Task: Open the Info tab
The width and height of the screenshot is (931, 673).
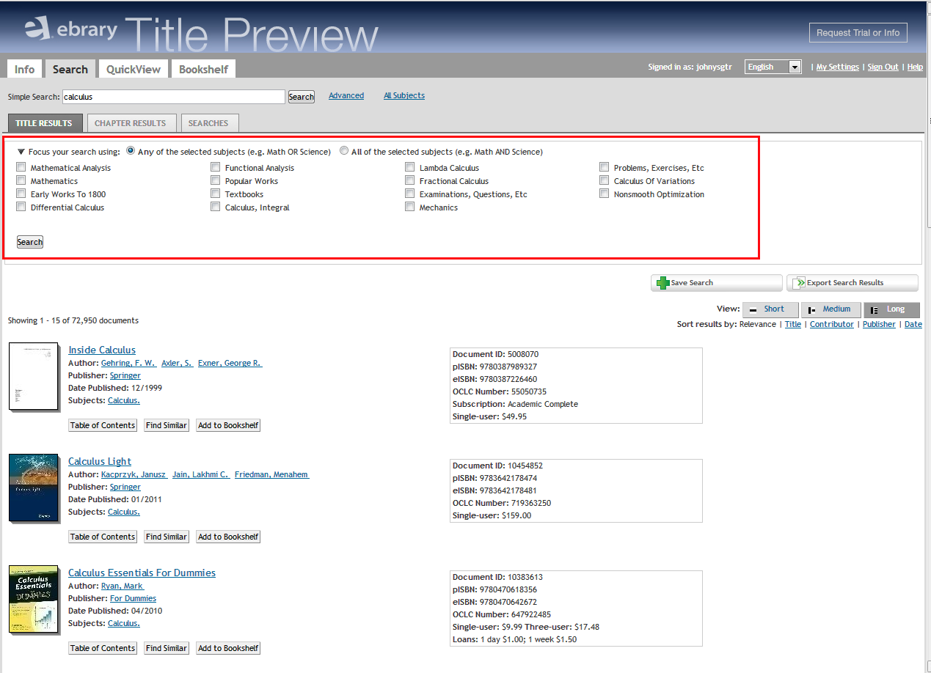Action: pyautogui.click(x=24, y=69)
